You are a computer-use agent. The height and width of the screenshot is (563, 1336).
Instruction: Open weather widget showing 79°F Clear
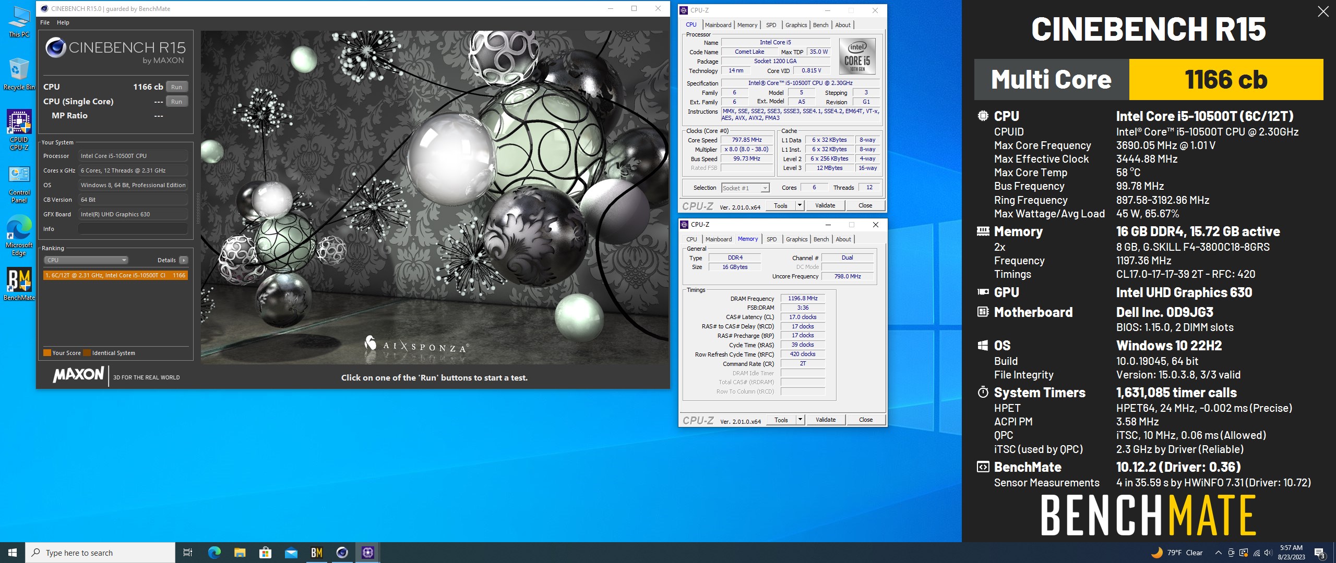[x=1177, y=553]
